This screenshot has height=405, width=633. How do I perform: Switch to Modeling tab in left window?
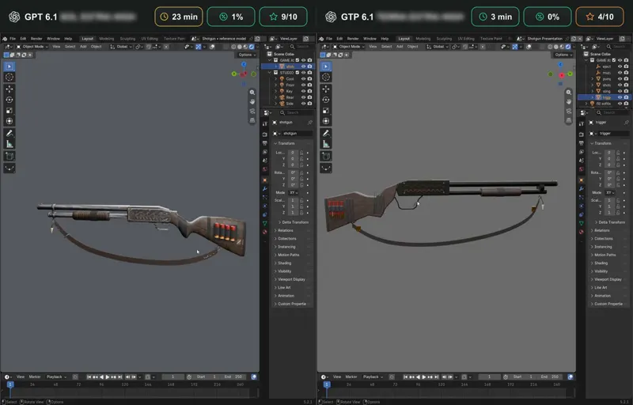coord(107,39)
